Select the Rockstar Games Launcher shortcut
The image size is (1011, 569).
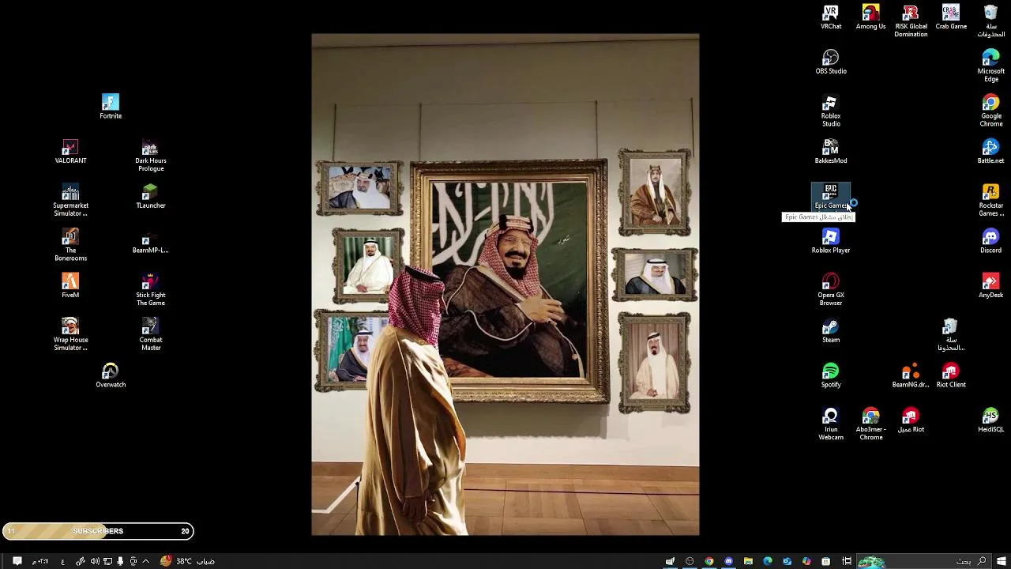990,200
